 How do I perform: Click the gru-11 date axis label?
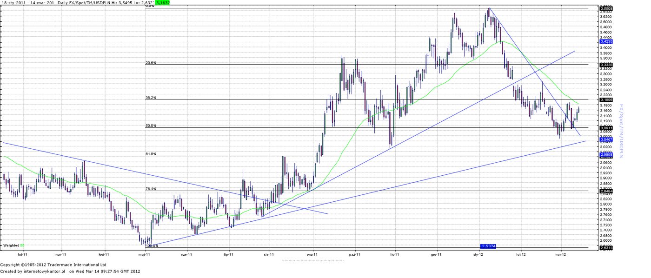436,255
